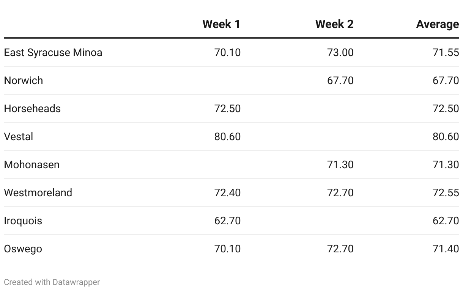Click Vestal's Week 1 value 80.60

pyautogui.click(x=227, y=136)
